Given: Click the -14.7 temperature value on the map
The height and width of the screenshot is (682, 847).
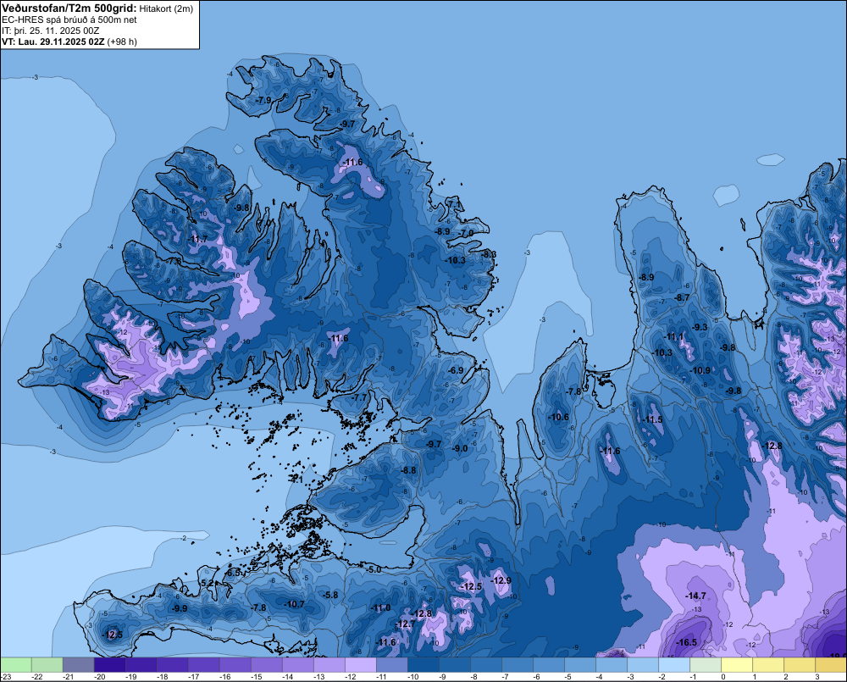Looking at the screenshot, I should pos(695,596).
